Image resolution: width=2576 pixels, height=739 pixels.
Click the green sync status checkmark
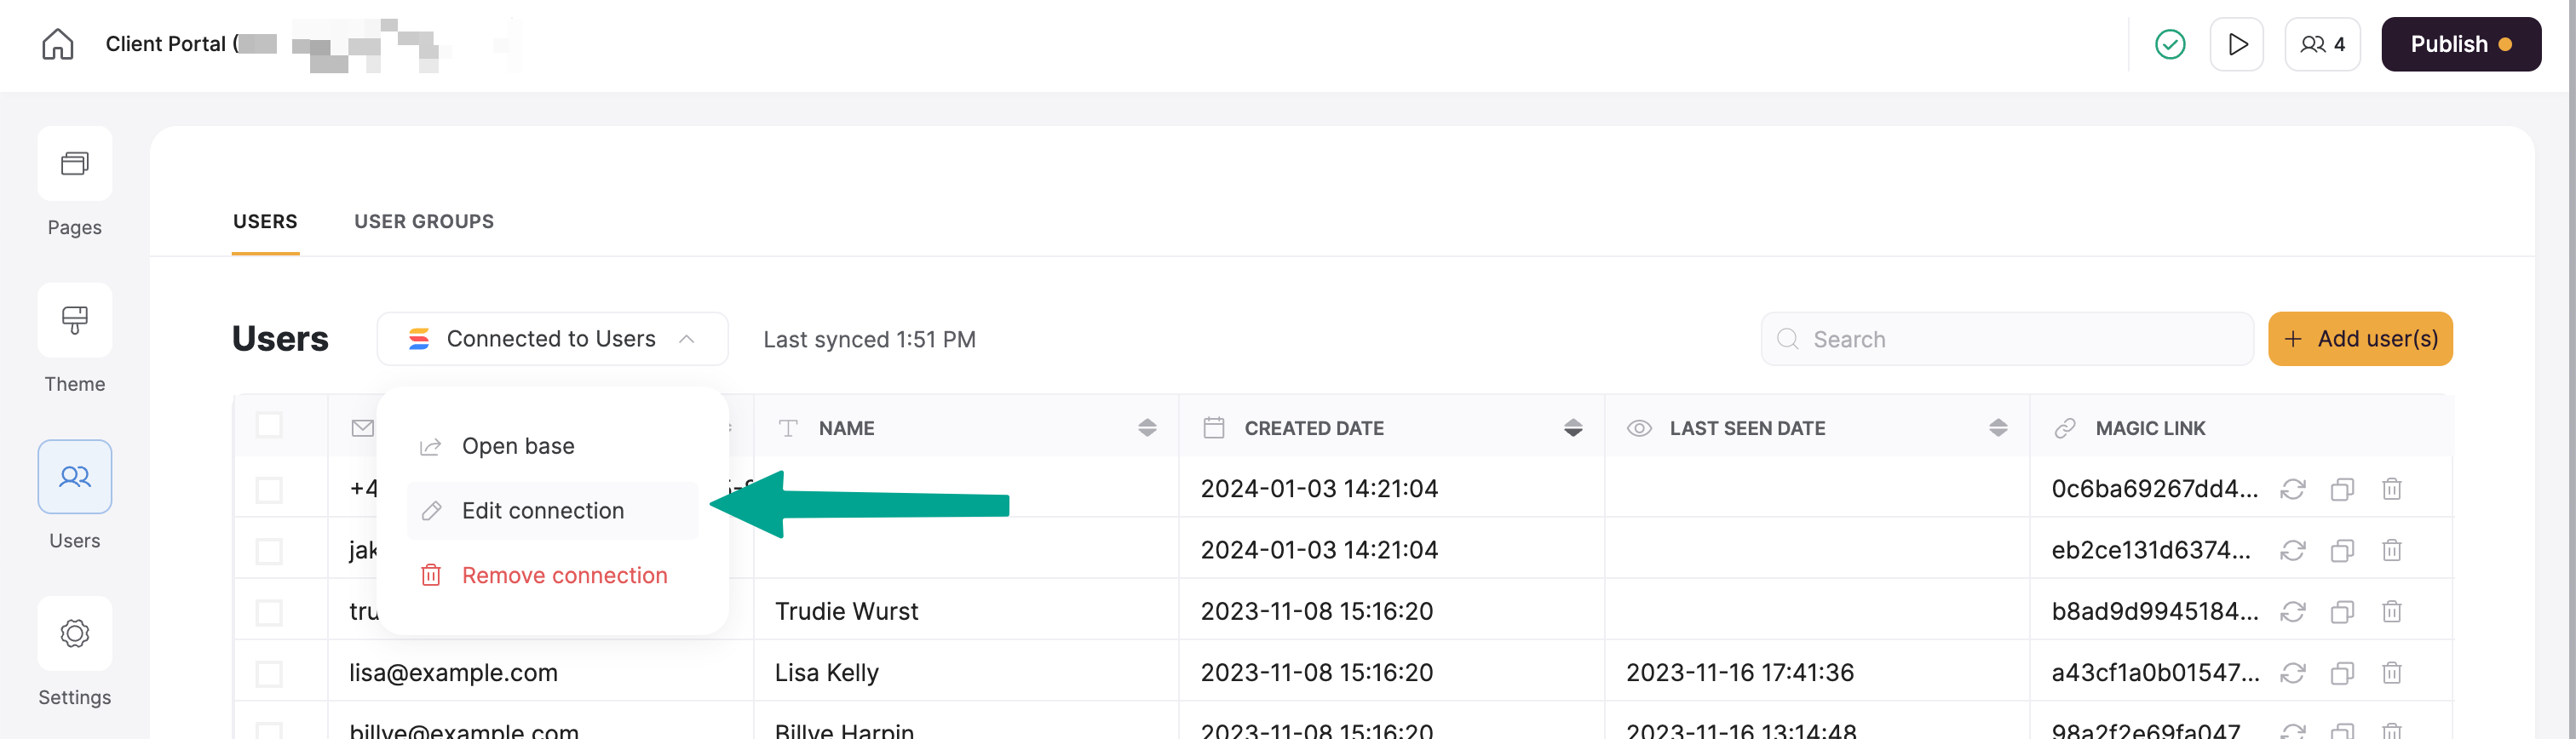(2170, 44)
